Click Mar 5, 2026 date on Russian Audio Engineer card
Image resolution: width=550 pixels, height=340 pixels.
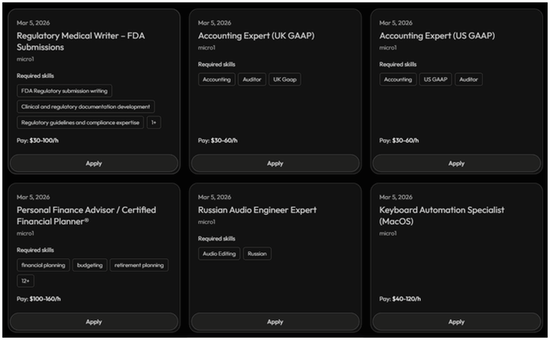tap(214, 197)
